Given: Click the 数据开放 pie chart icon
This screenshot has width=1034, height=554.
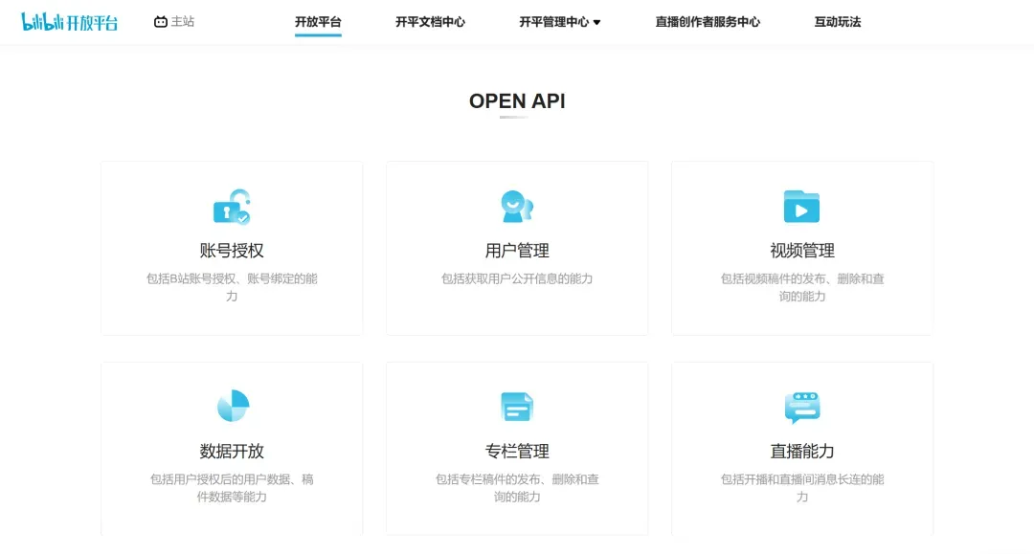Looking at the screenshot, I should pyautogui.click(x=233, y=406).
